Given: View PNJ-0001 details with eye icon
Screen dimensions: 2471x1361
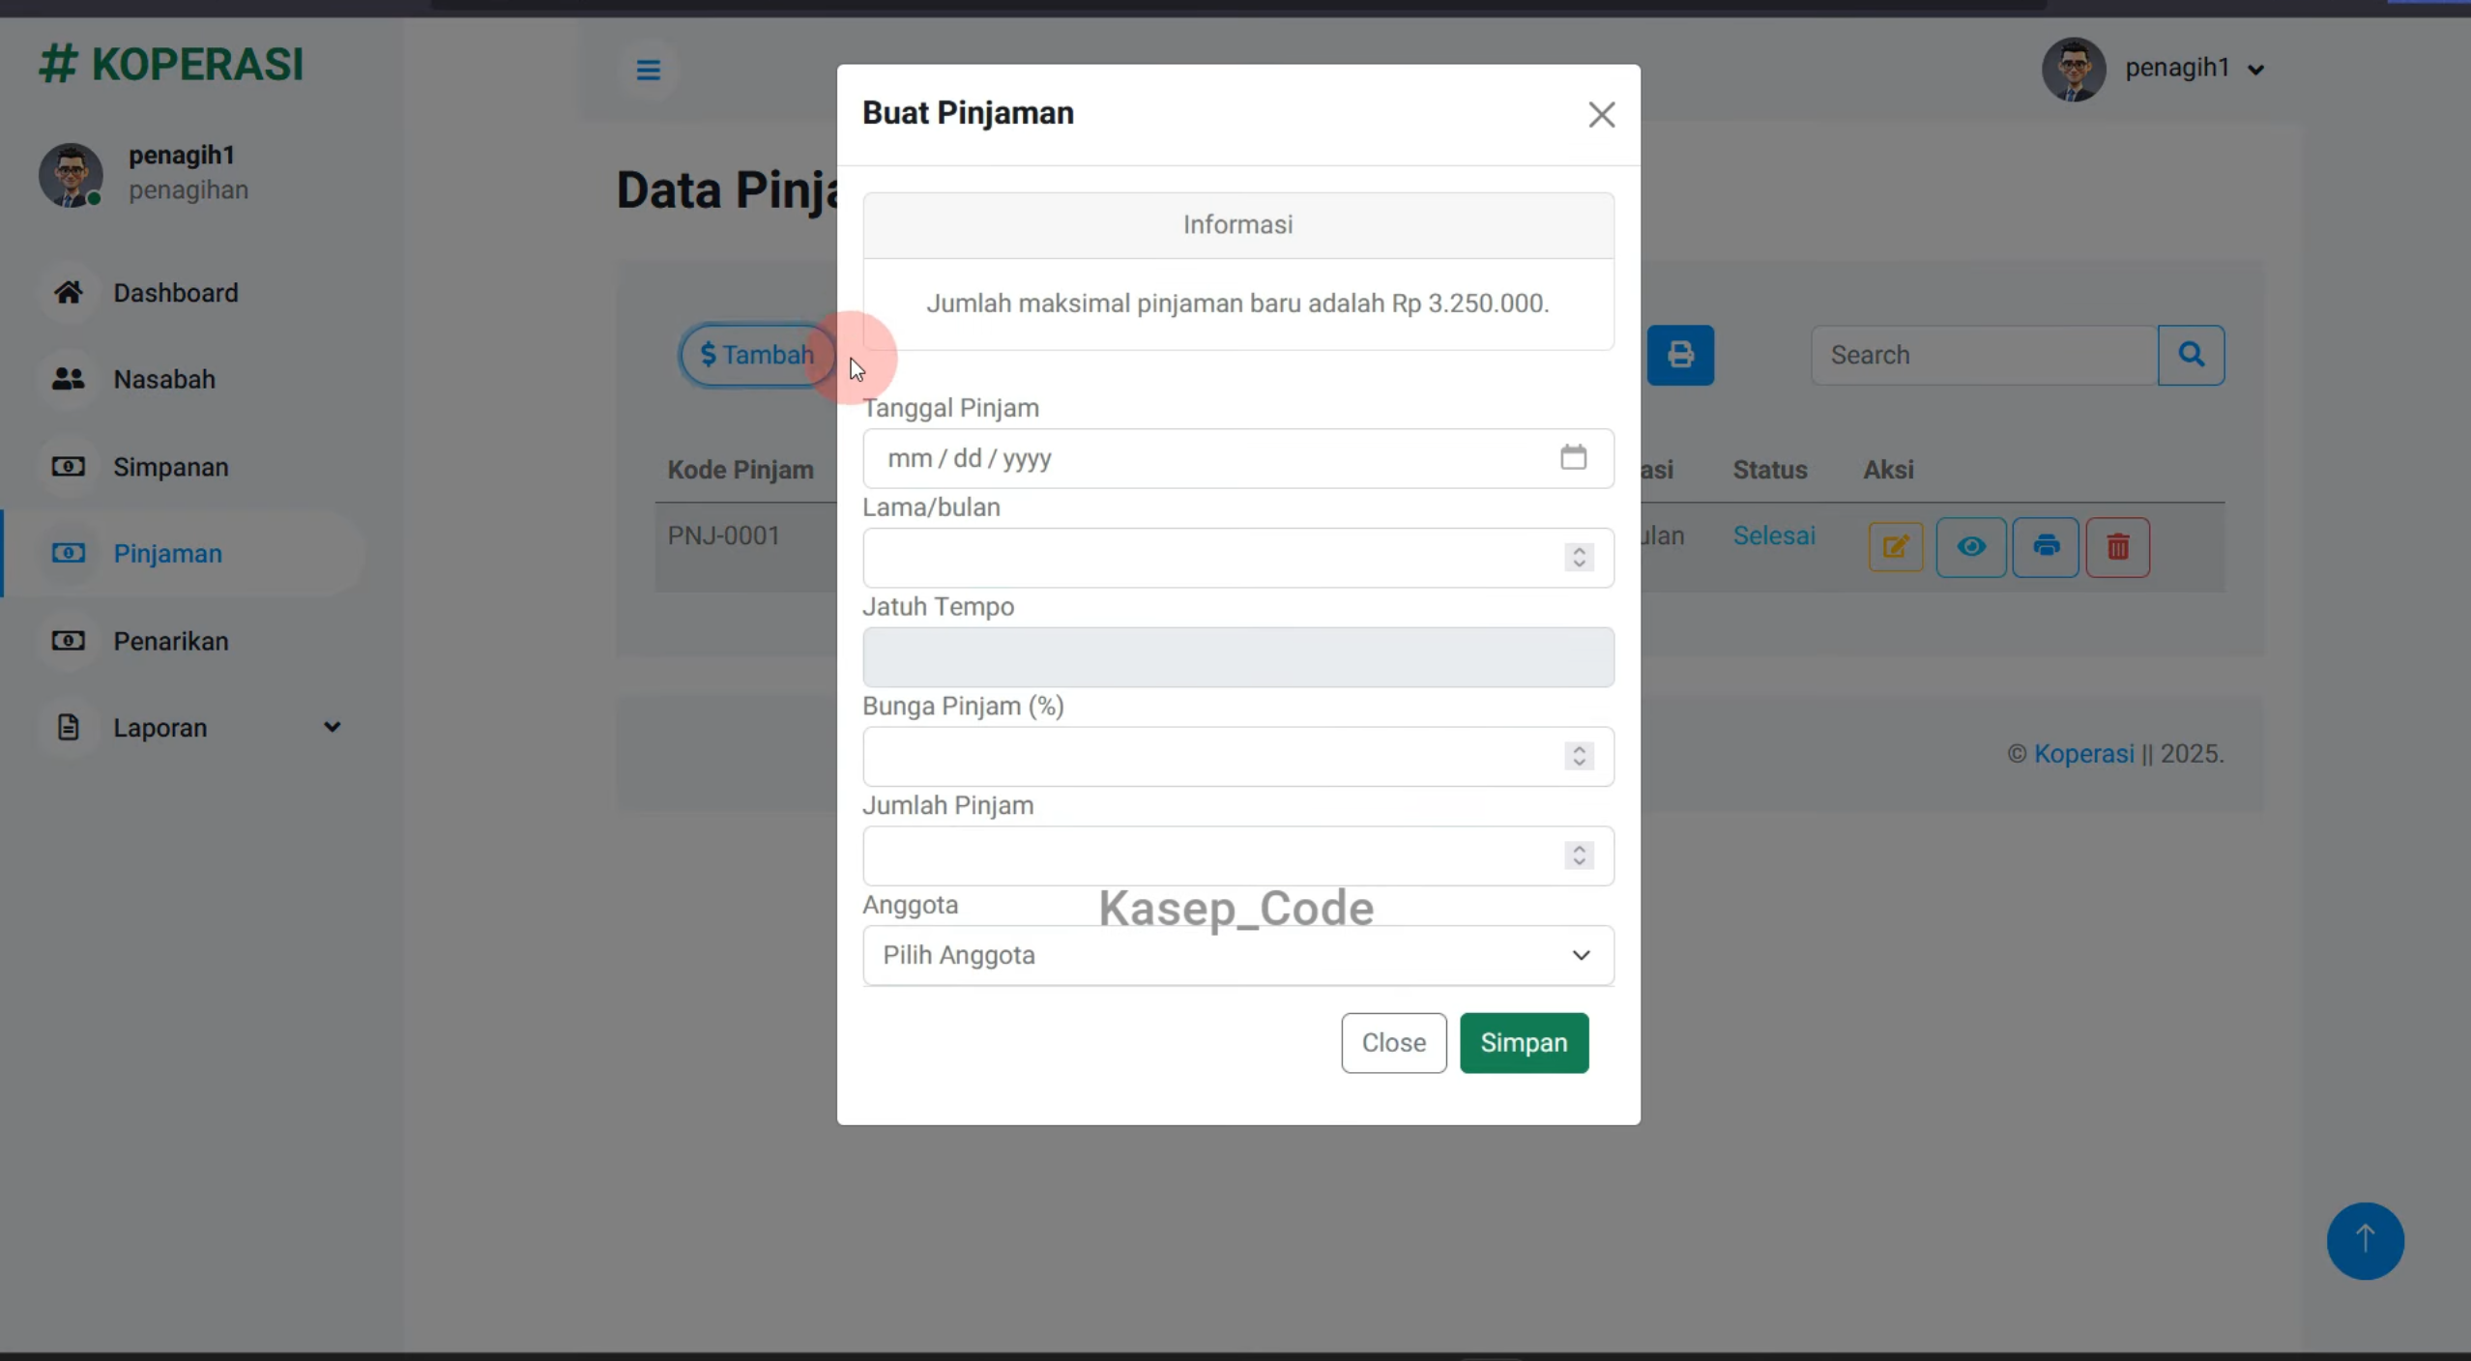Looking at the screenshot, I should coord(1970,547).
